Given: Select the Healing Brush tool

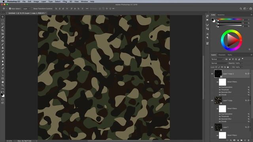Looking at the screenshot, I should click(x=3, y=41).
